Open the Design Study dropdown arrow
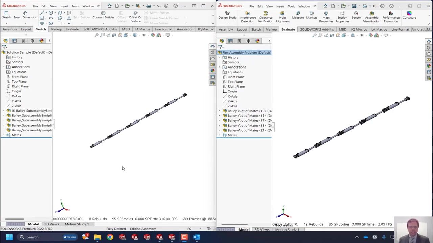This screenshot has width=433, height=243. coord(227,24)
